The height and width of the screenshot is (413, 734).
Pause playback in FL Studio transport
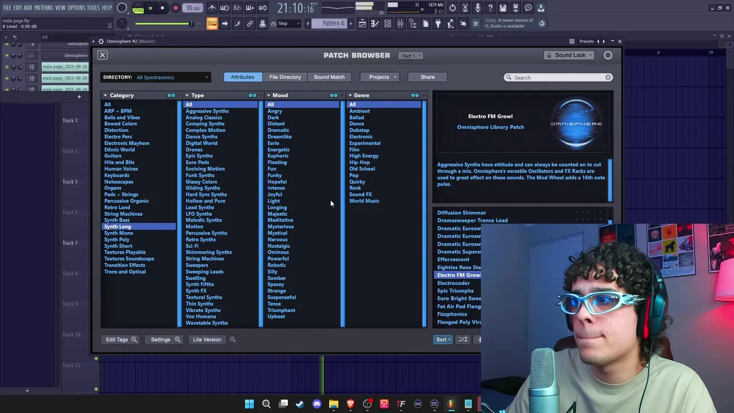150,8
